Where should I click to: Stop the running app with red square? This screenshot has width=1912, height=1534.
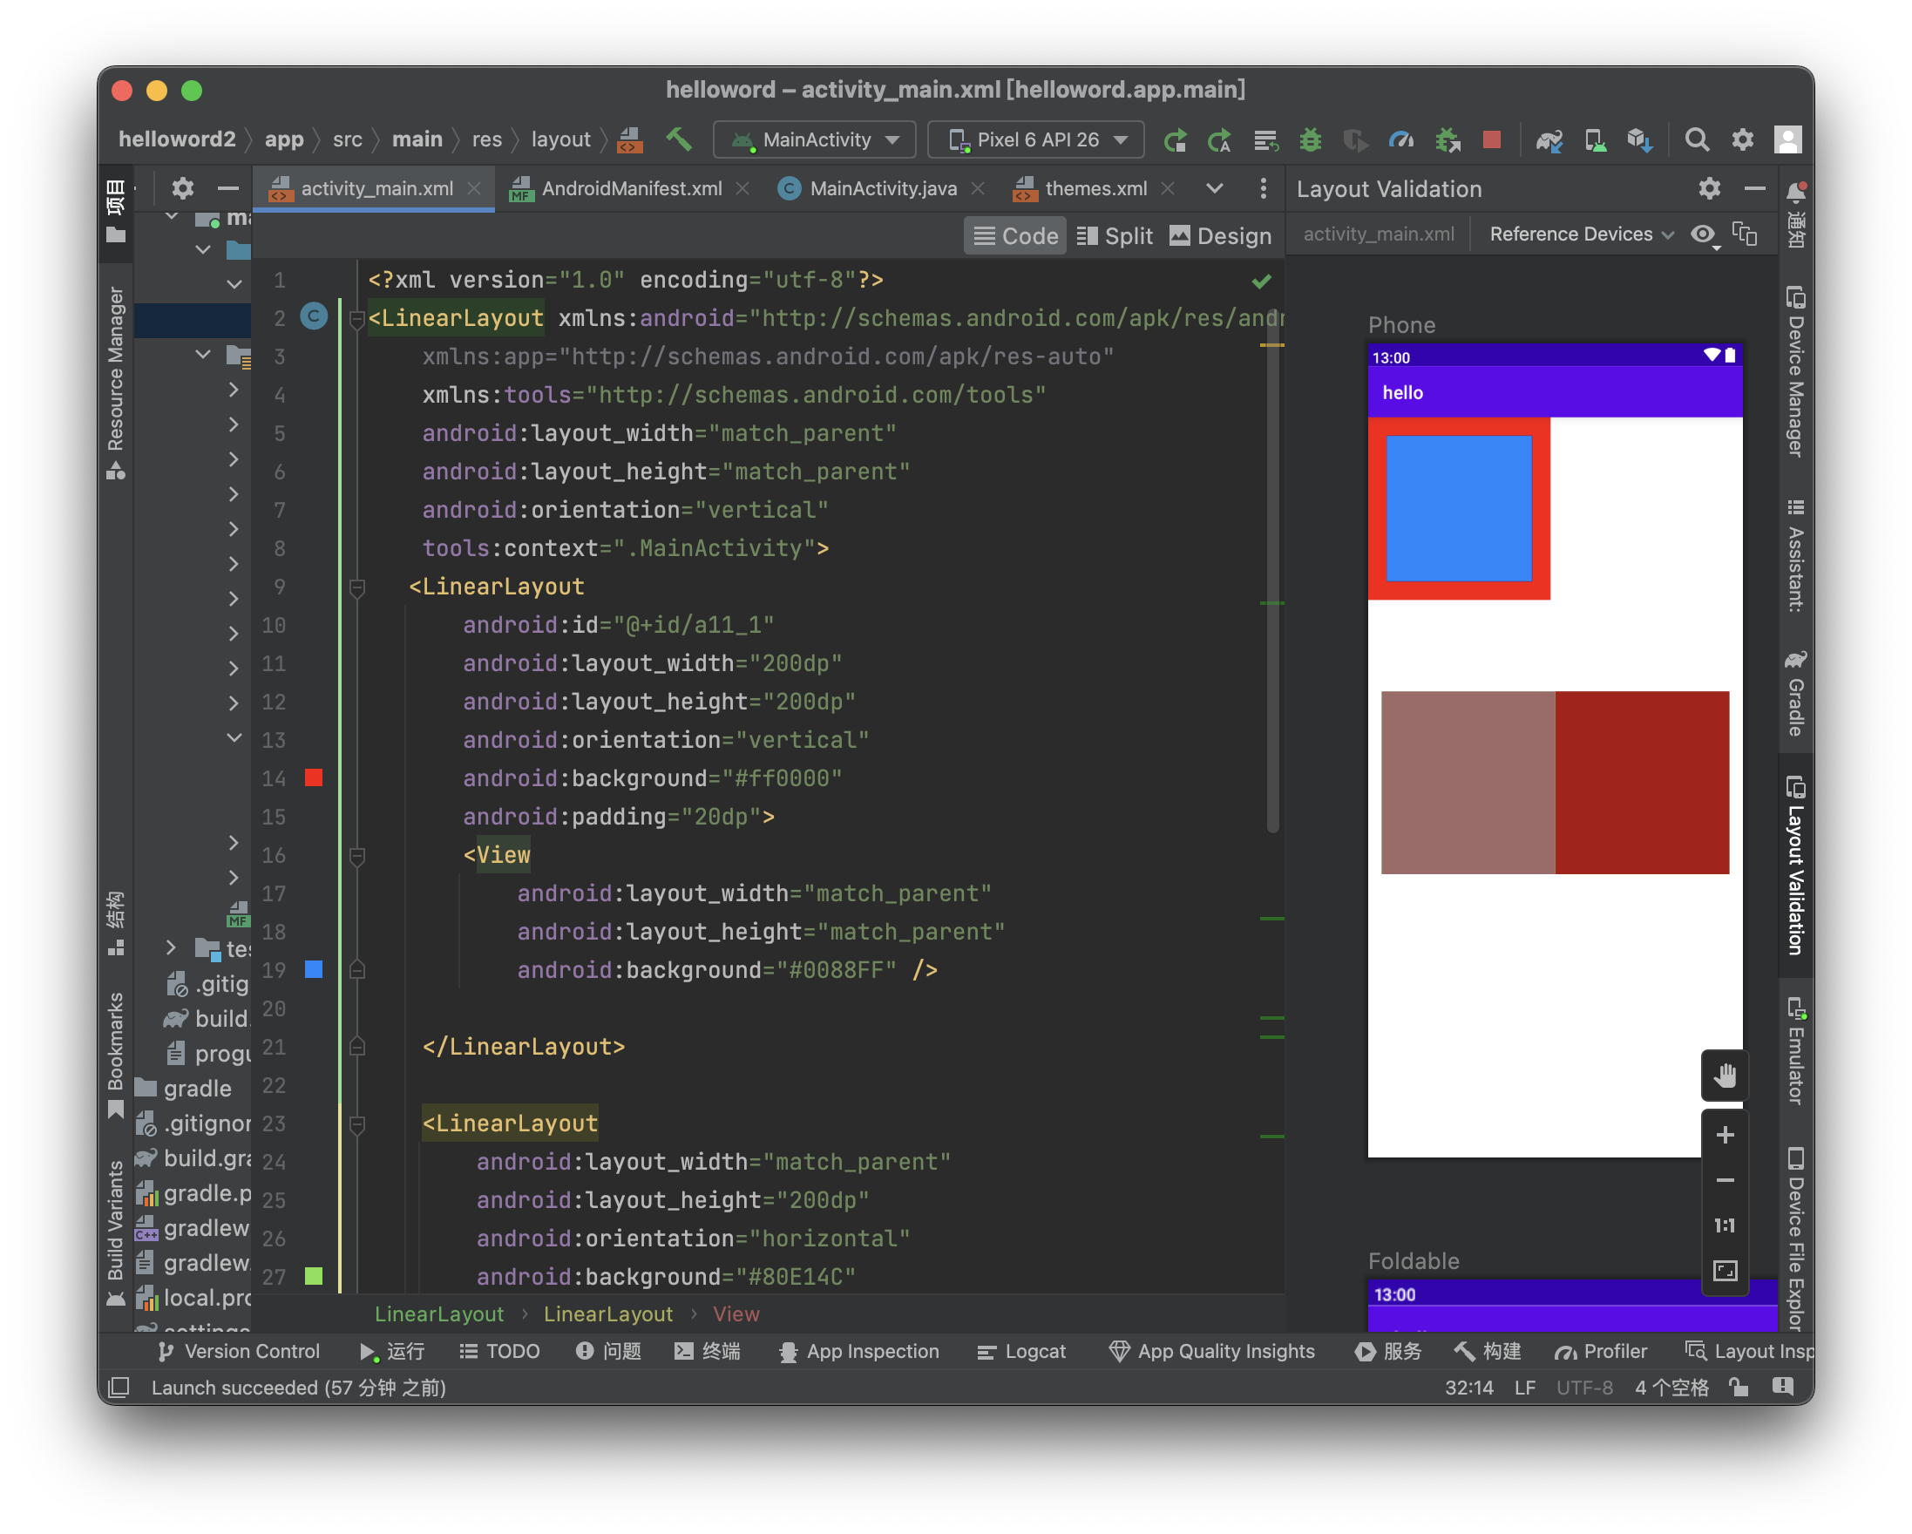pos(1492,139)
